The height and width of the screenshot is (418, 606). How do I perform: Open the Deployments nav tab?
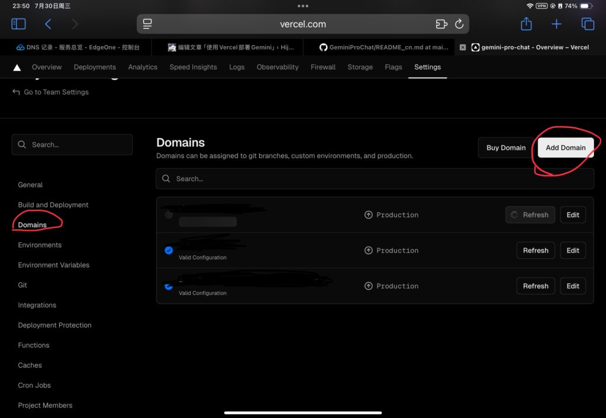95,67
